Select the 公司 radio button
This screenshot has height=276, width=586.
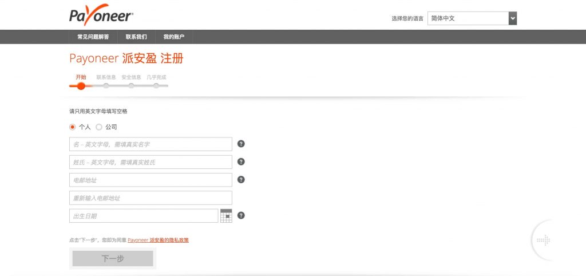click(99, 127)
